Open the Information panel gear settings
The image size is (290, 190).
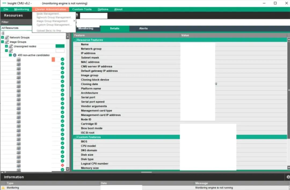(x=288, y=177)
